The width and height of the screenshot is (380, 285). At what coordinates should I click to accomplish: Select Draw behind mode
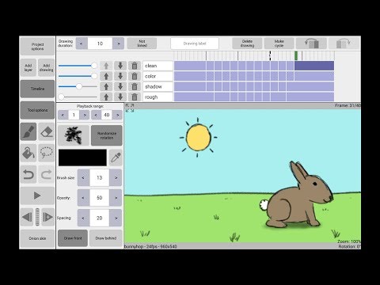tap(106, 238)
